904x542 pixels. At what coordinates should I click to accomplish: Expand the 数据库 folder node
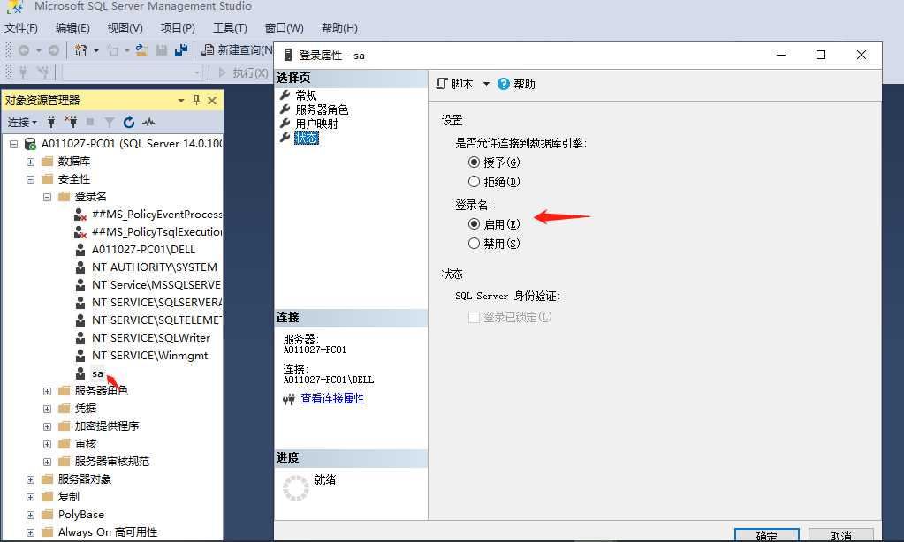click(x=31, y=162)
